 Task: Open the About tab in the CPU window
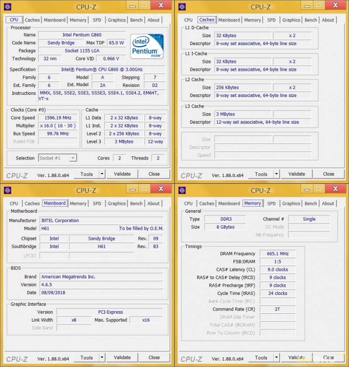click(154, 20)
